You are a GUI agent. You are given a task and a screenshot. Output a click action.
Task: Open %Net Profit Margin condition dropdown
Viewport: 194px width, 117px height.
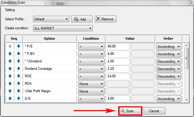91,91
